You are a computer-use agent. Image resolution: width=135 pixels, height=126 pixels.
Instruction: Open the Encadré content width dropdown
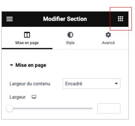coord(92,84)
